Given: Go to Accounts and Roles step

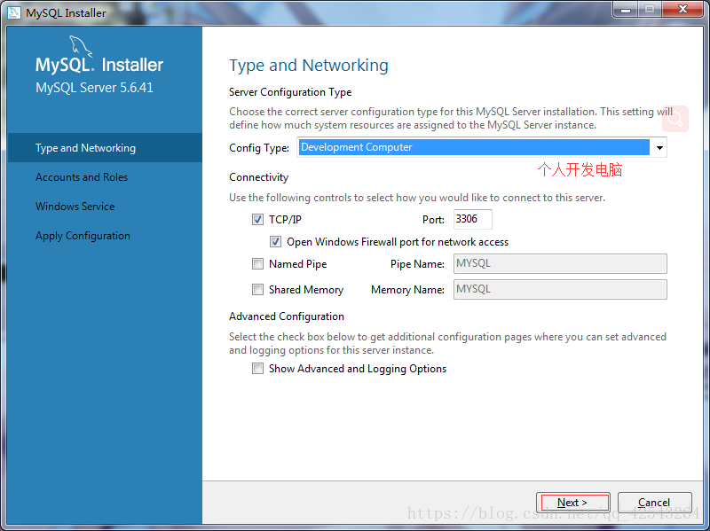Looking at the screenshot, I should pos(82,177).
